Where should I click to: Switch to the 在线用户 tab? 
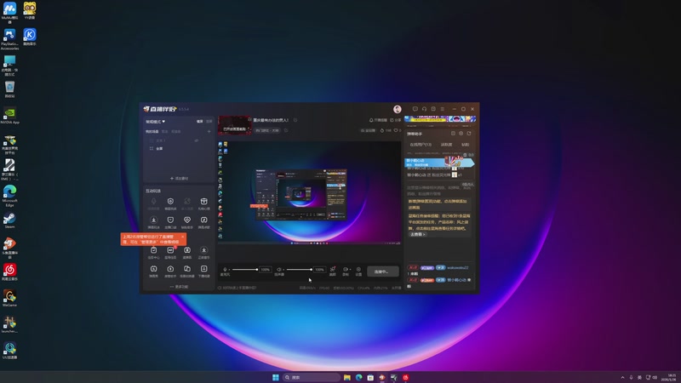pos(421,145)
